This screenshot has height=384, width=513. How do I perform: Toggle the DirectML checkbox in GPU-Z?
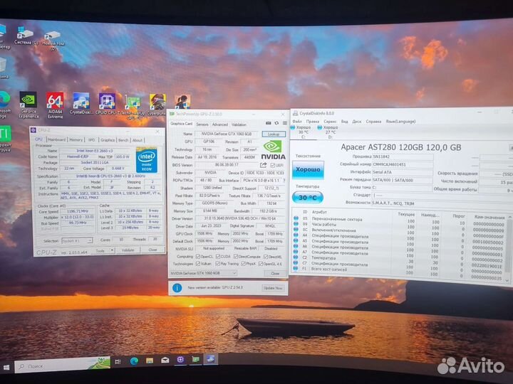tap(266, 257)
